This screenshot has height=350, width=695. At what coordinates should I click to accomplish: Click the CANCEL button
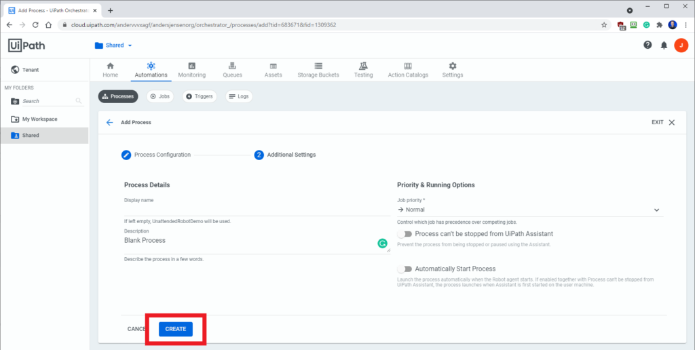(136, 329)
